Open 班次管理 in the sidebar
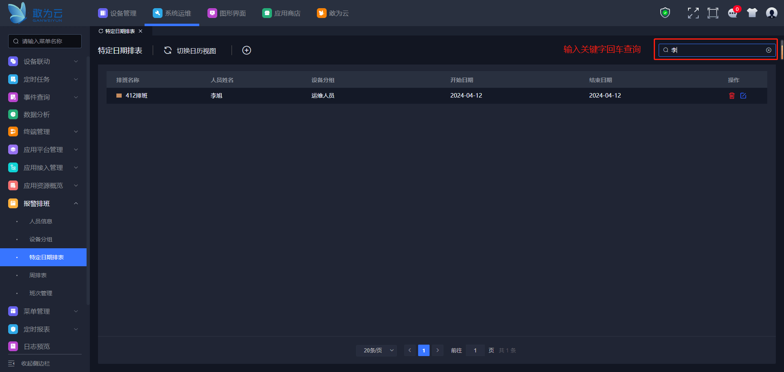784x372 pixels. [x=41, y=293]
